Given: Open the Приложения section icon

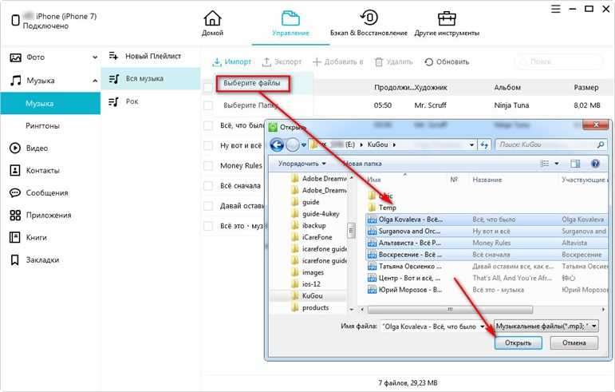Looking at the screenshot, I should point(15,215).
